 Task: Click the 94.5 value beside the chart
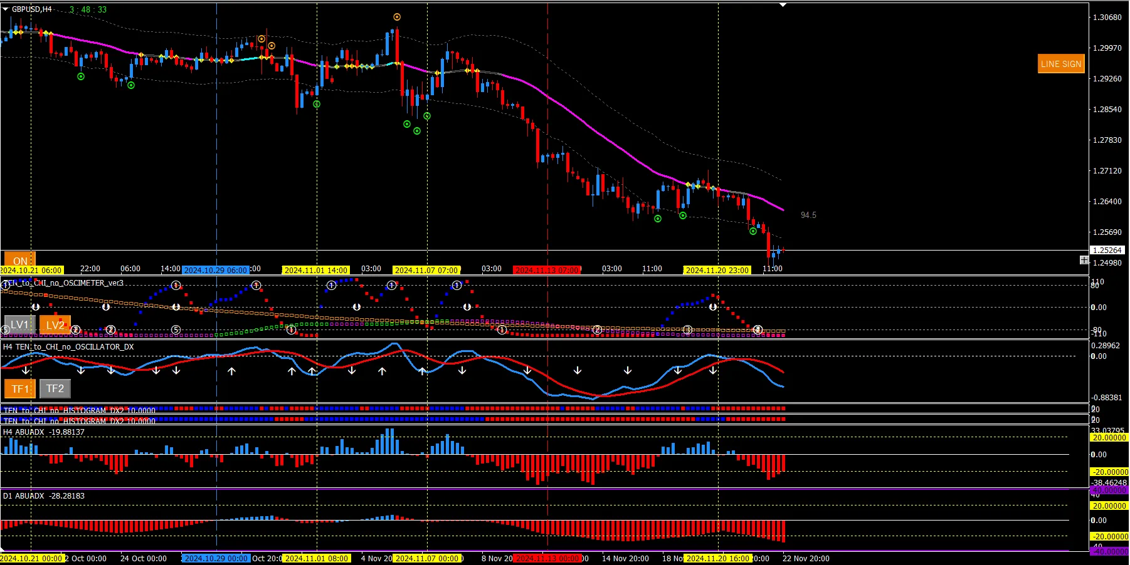click(x=808, y=215)
